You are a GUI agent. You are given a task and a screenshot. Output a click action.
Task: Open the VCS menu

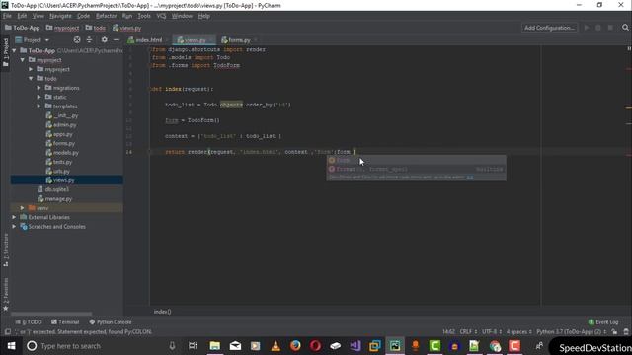click(x=161, y=16)
